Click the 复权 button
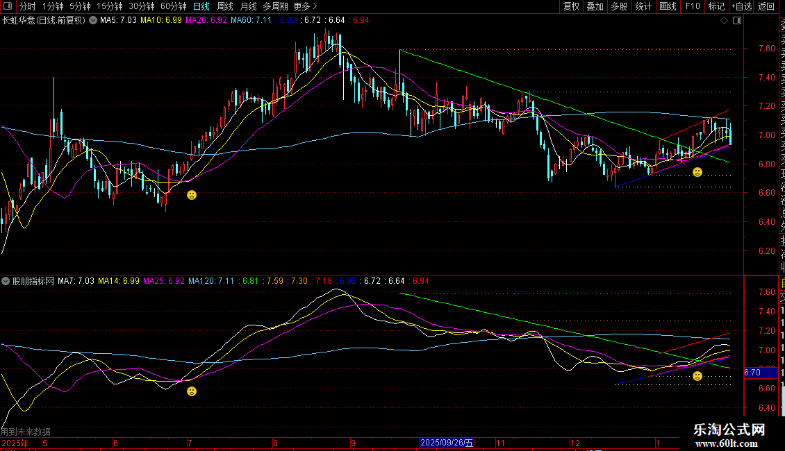785x451 pixels. click(571, 6)
